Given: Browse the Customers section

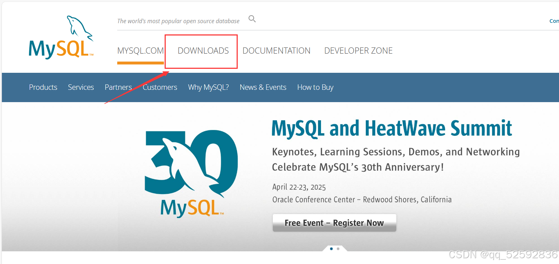Looking at the screenshot, I should (x=160, y=87).
